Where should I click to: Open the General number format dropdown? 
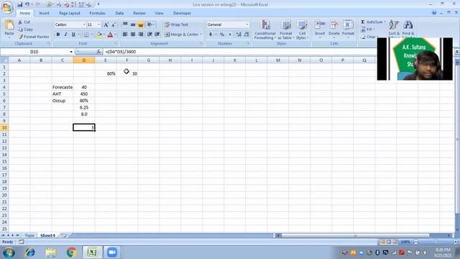click(247, 24)
